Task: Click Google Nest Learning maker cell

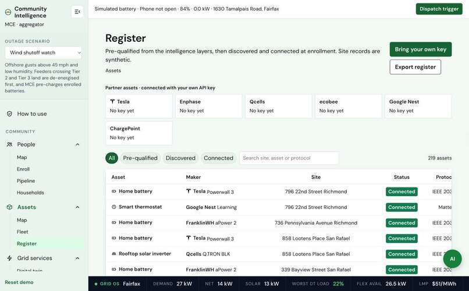Action: point(211,207)
